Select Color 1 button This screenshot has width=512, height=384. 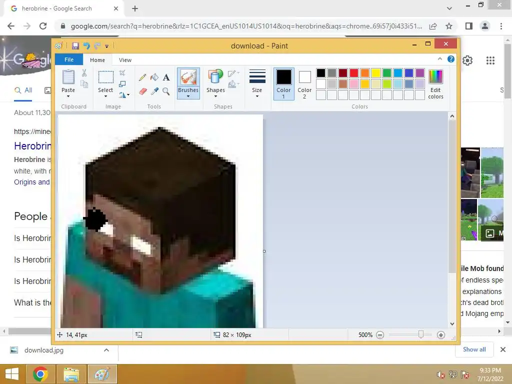pos(284,84)
